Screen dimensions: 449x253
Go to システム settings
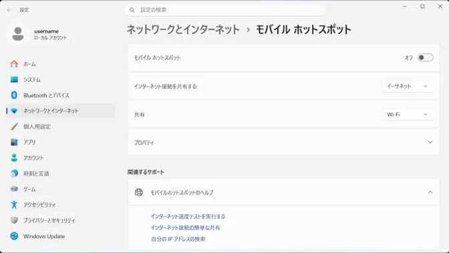pos(60,80)
